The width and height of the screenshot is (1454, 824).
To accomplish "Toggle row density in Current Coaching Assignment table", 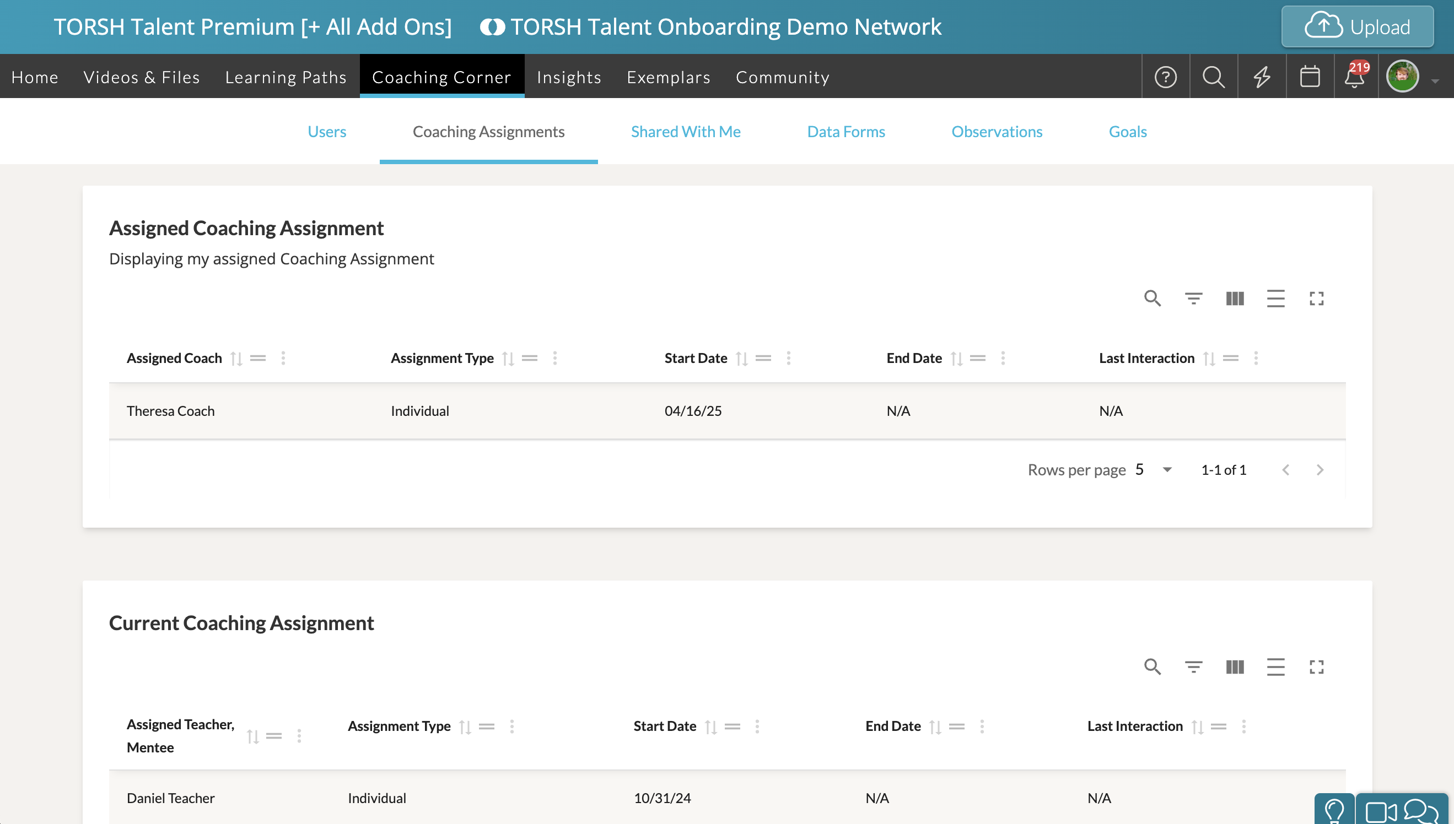I will [1275, 666].
